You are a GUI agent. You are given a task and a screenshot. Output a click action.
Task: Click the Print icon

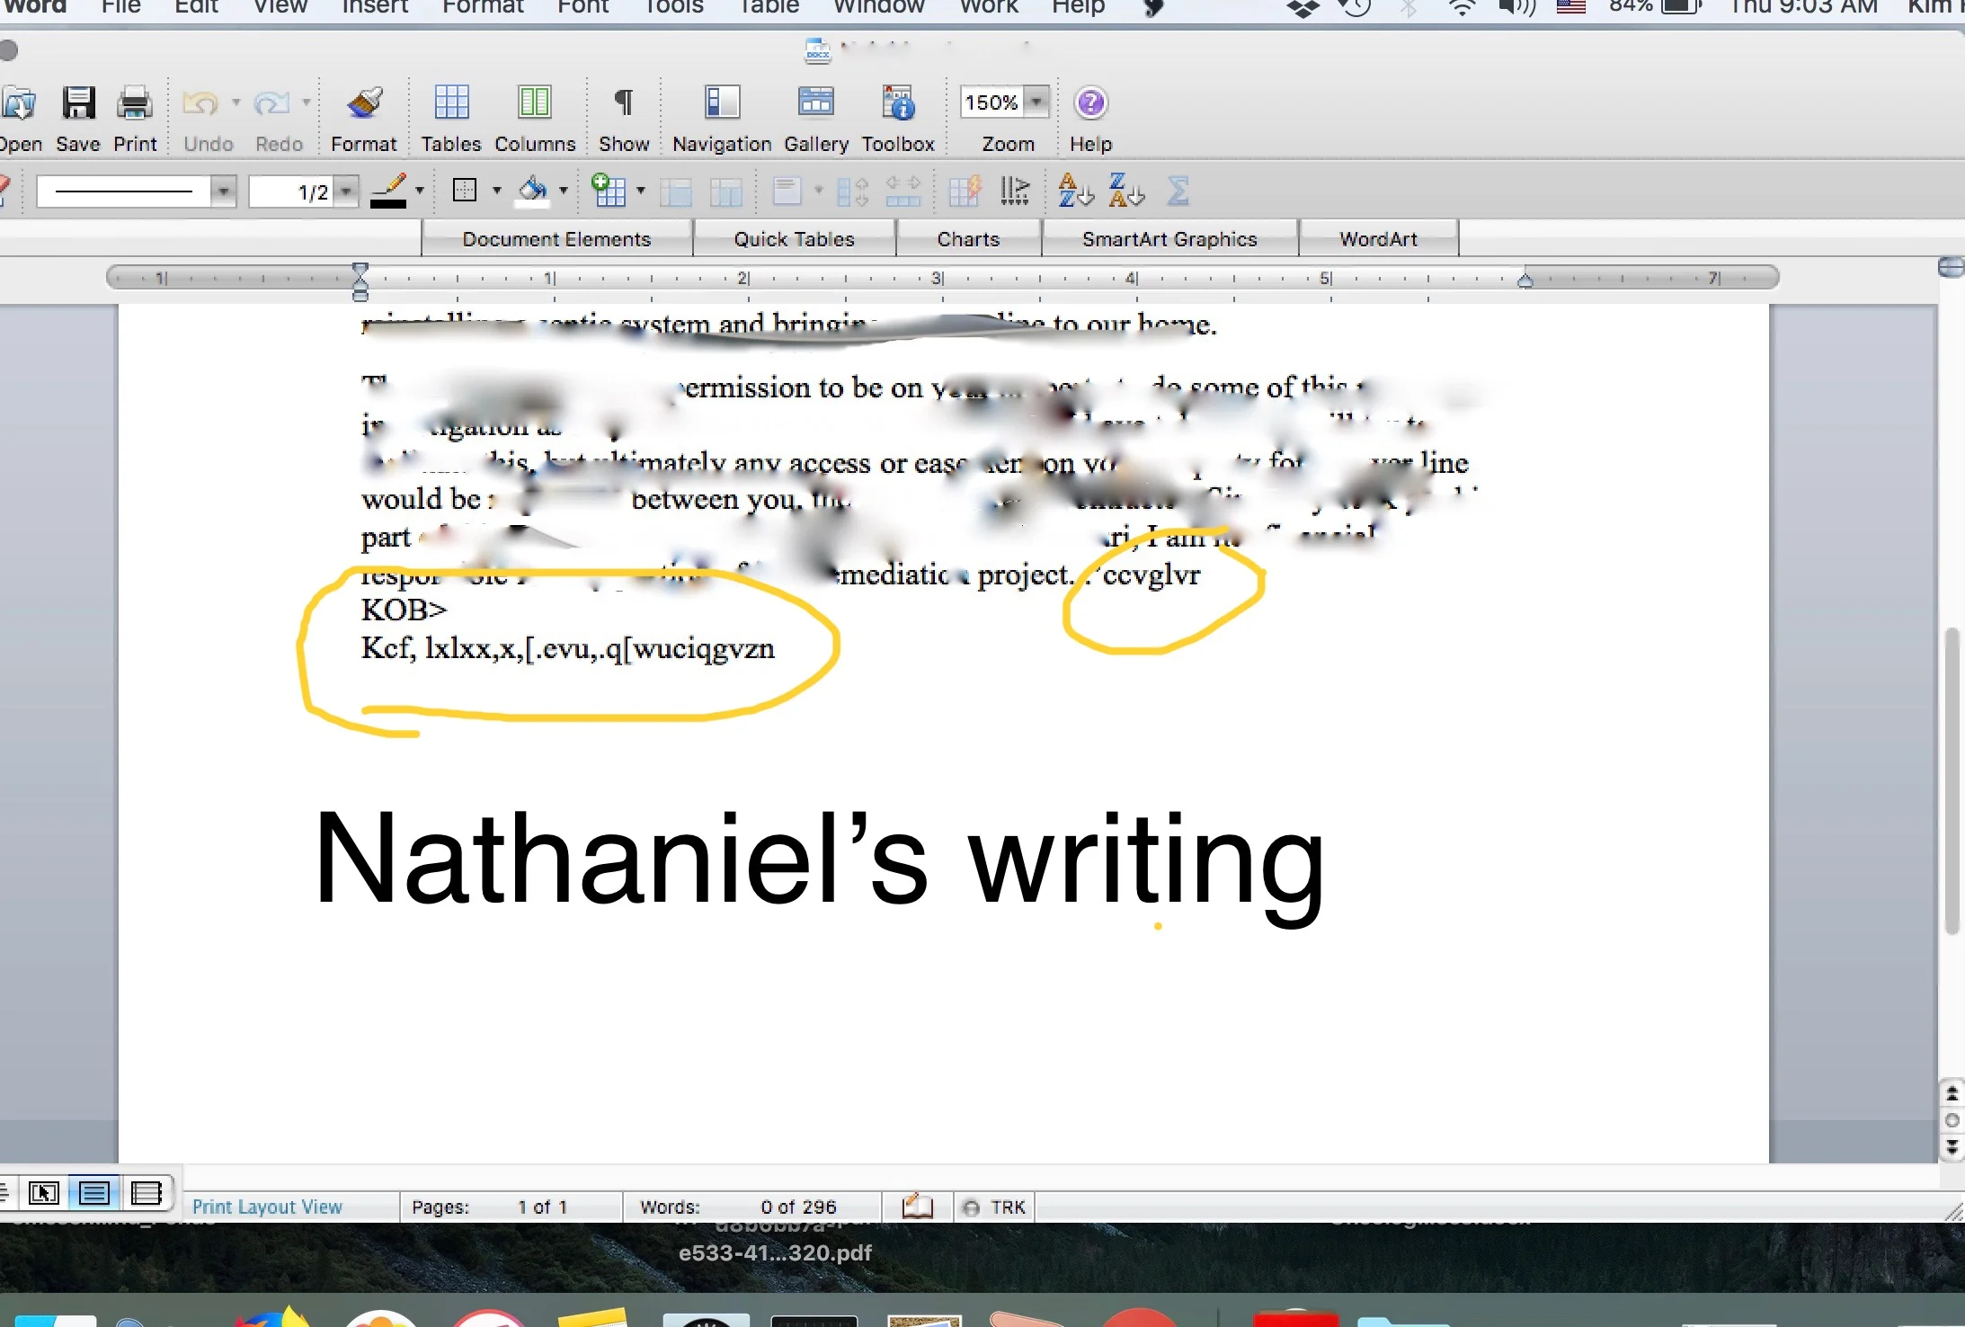click(x=135, y=103)
